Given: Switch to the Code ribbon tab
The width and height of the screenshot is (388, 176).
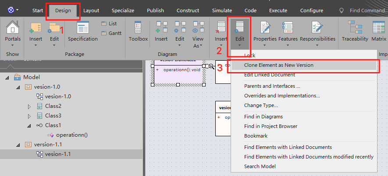Looking at the screenshot, I should (x=250, y=10).
